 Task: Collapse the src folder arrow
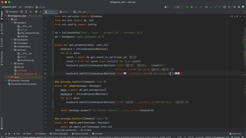tap(9, 19)
